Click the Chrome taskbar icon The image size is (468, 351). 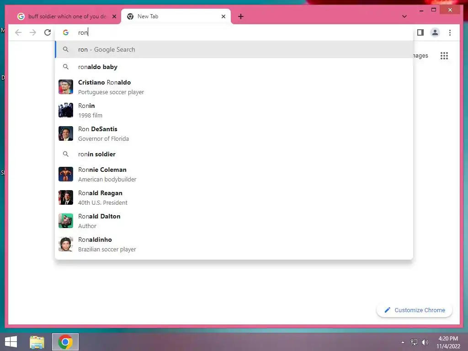tap(65, 342)
